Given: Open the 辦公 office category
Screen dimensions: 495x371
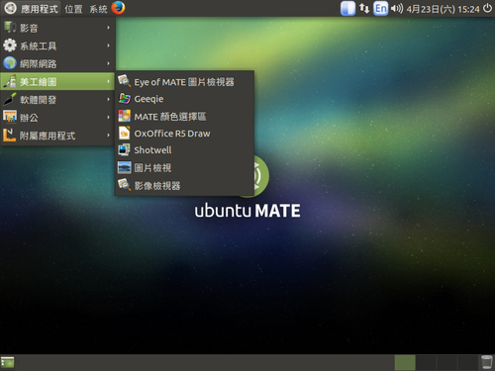Looking at the screenshot, I should pyautogui.click(x=57, y=118).
